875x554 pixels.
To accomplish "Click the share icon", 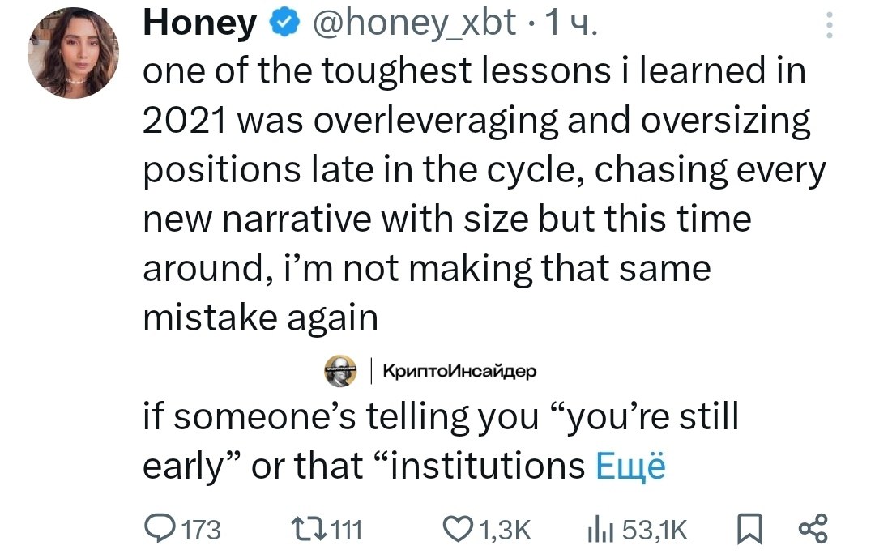I will 813,529.
